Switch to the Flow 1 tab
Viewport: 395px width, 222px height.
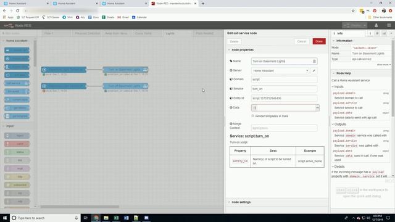click(56, 33)
